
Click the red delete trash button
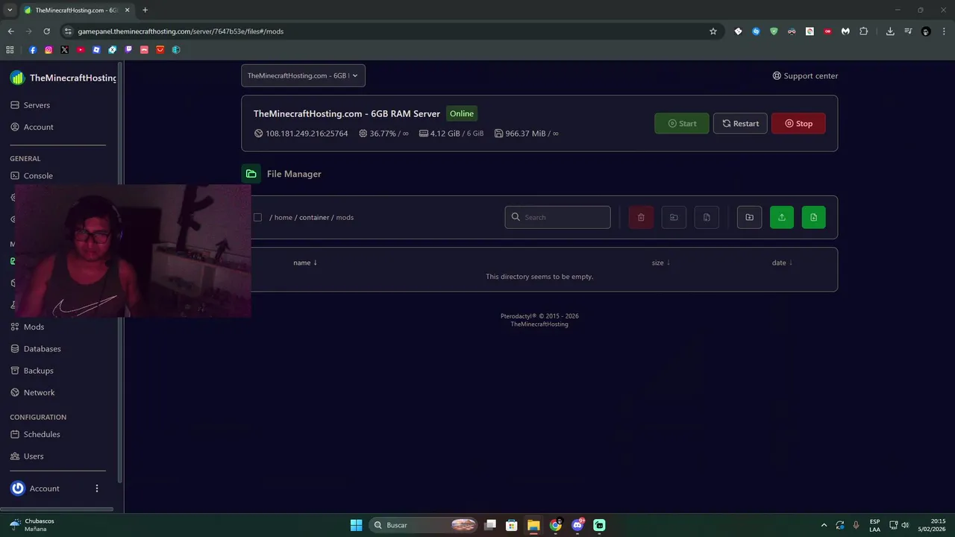641,217
